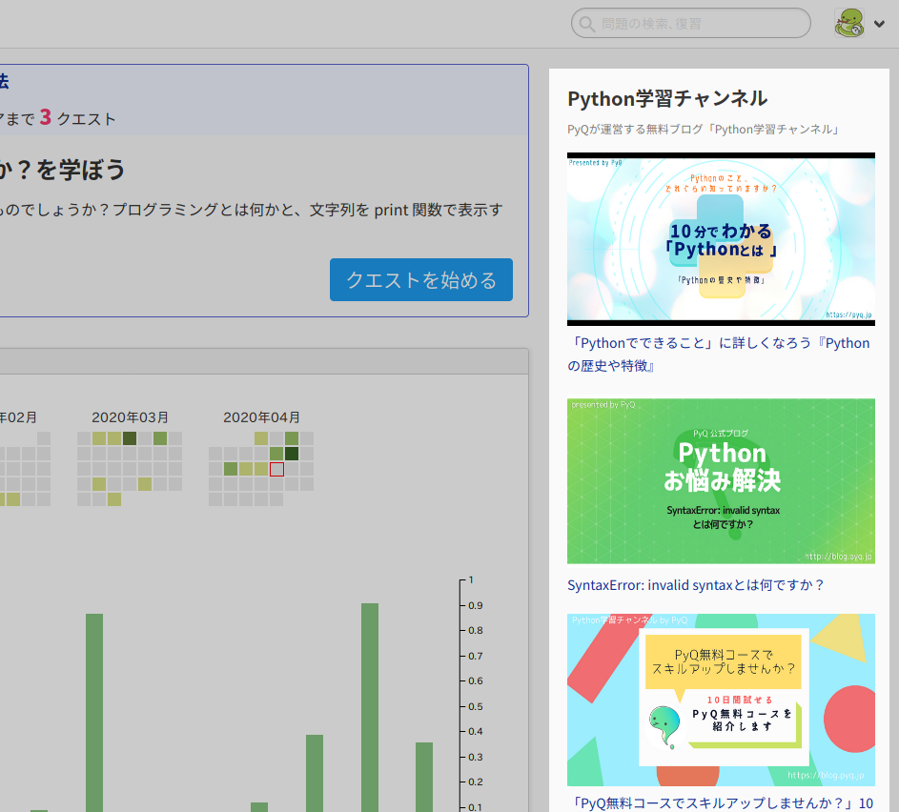The image size is (899, 812).
Task: Expand the account dropdown chevron
Action: [879, 24]
